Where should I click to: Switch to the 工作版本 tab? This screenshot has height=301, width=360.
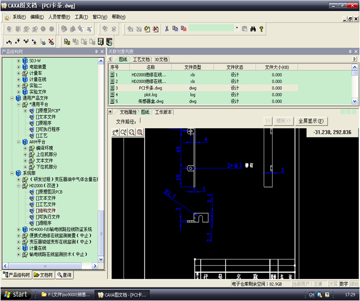coord(163,112)
